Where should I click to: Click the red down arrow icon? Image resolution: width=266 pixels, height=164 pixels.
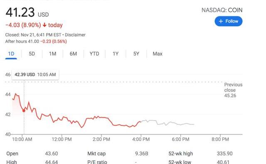(44, 25)
